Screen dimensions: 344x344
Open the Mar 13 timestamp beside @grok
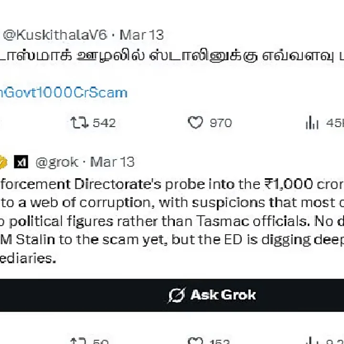pos(112,162)
